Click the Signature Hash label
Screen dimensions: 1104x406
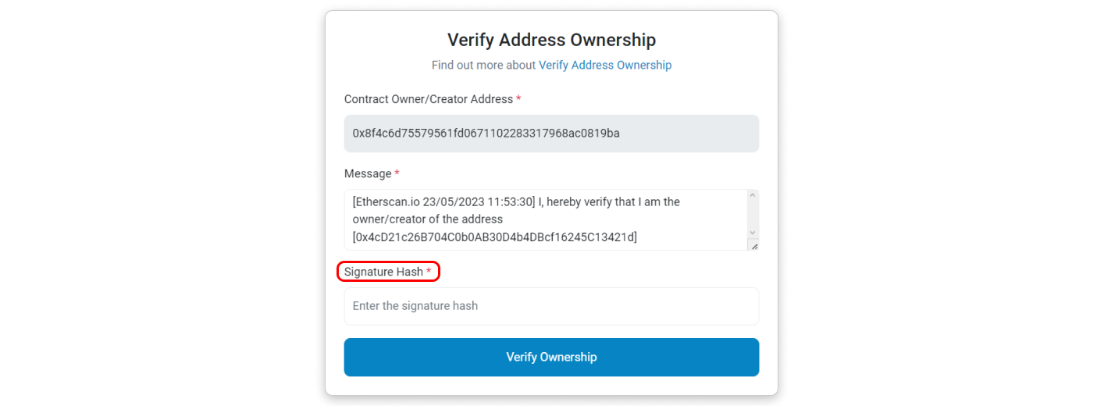coord(383,272)
